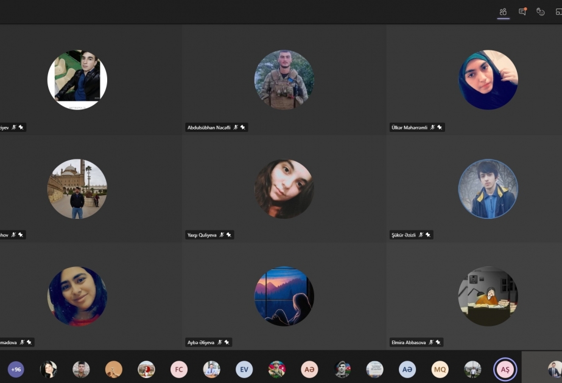Click the name label Ülkər Məhərrəmli
Image resolution: width=562 pixels, height=383 pixels.
coord(409,128)
